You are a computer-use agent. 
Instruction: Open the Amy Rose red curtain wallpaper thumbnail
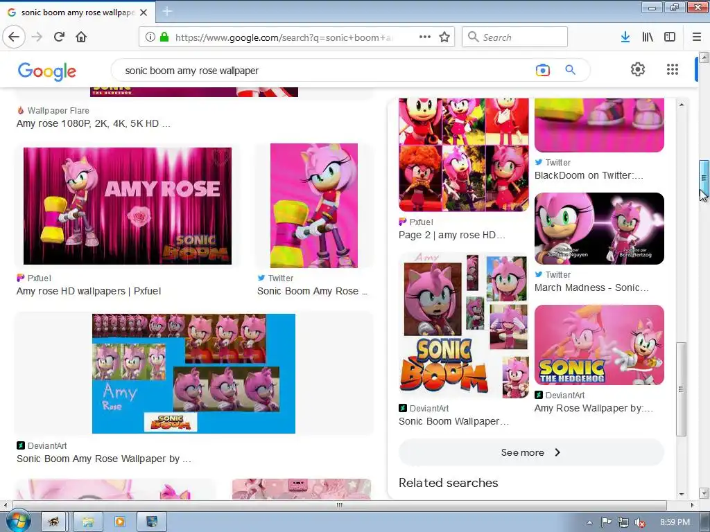pyautogui.click(x=128, y=206)
